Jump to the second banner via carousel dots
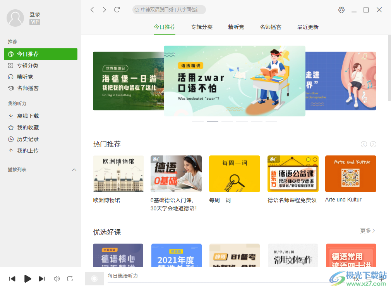 click(212, 121)
